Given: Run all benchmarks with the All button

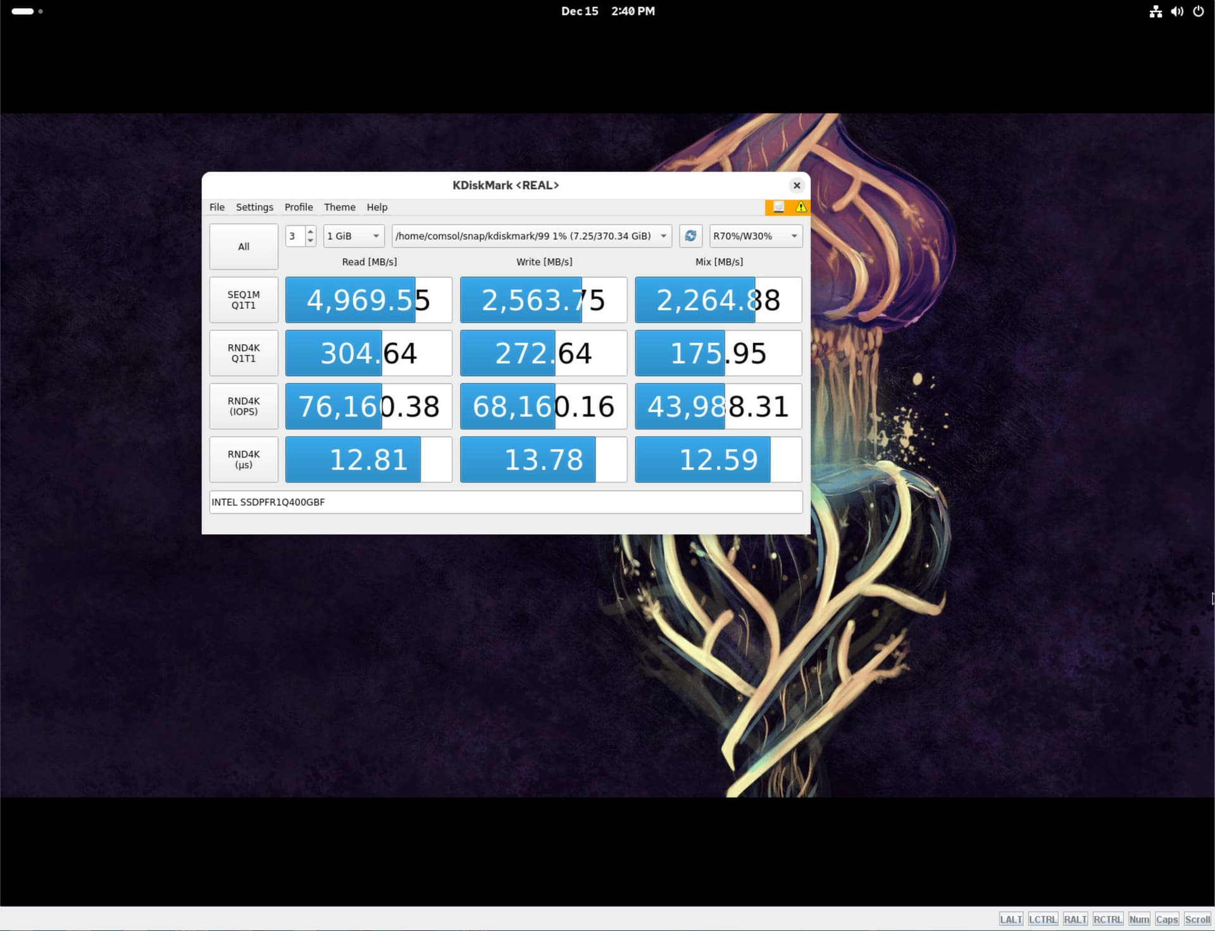Looking at the screenshot, I should (x=244, y=247).
